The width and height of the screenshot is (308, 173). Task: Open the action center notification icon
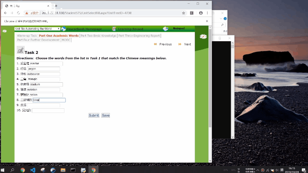coord(304,170)
